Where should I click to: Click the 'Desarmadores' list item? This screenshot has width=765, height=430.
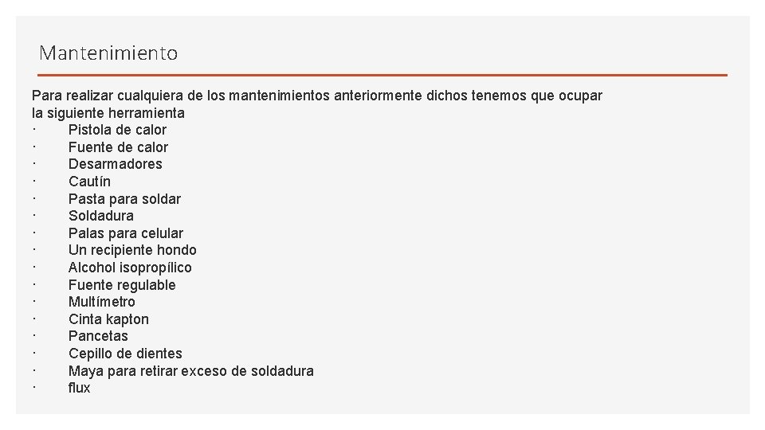(x=115, y=164)
